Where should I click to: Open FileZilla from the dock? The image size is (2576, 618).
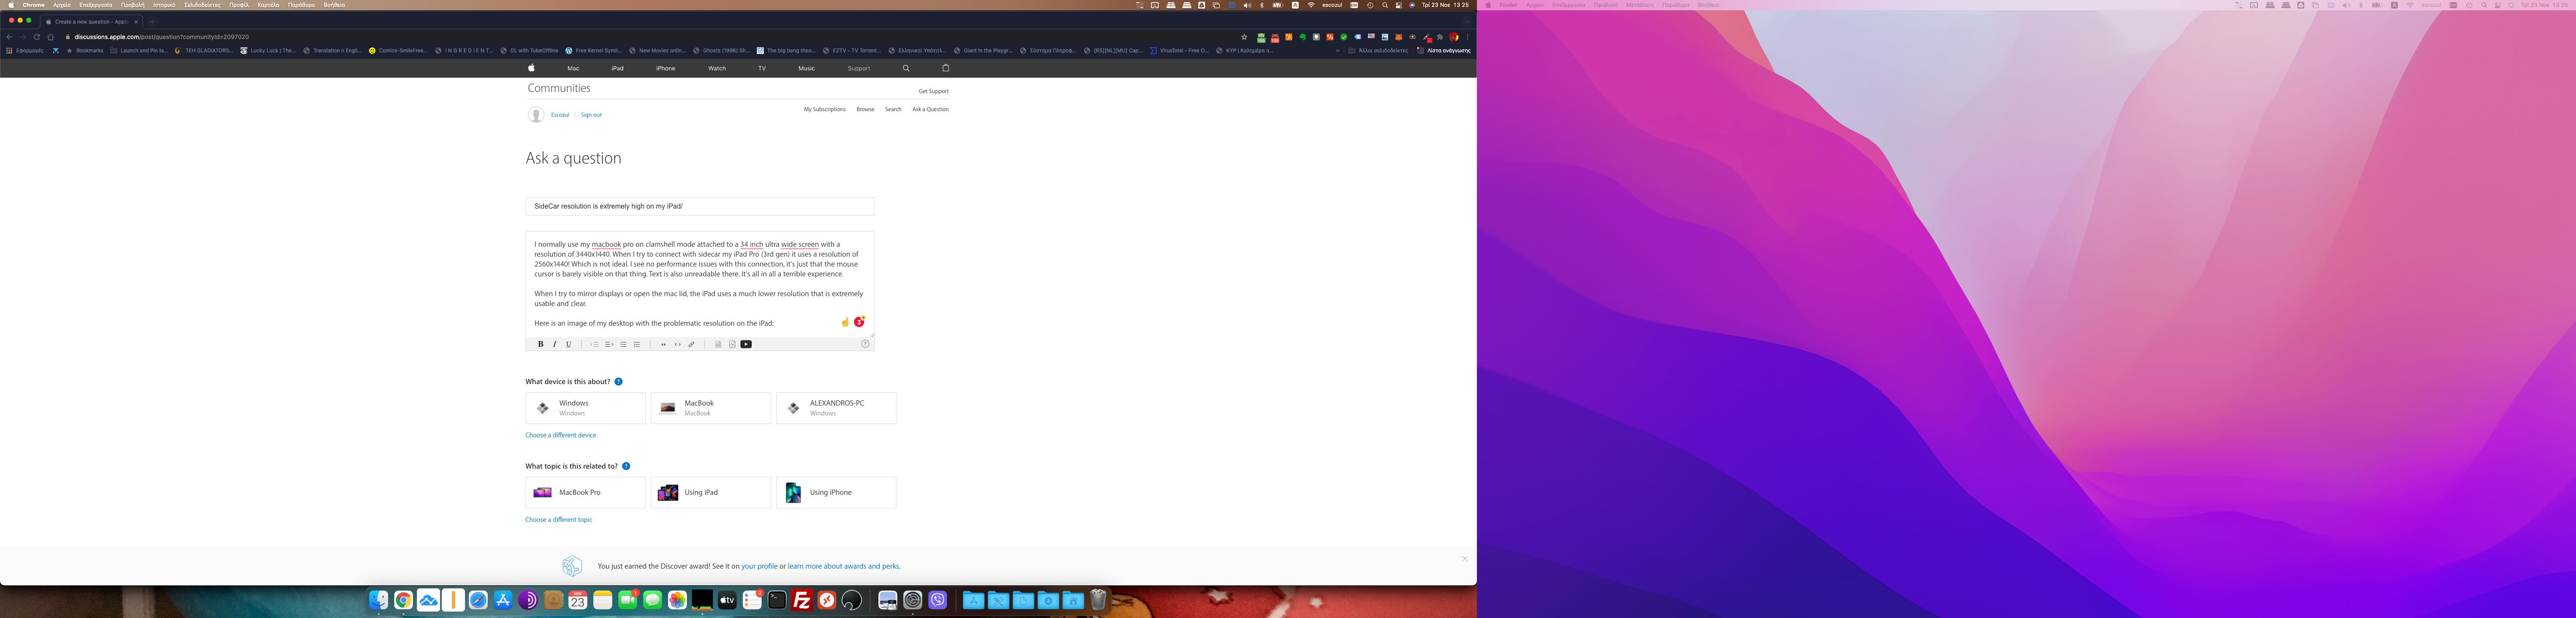coord(802,600)
